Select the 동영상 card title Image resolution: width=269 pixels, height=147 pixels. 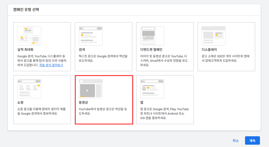[83, 103]
